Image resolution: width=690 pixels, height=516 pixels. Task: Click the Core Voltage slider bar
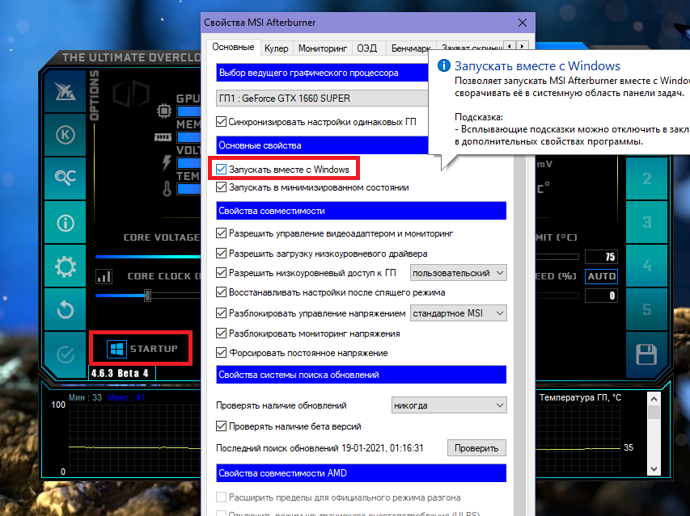point(148,257)
